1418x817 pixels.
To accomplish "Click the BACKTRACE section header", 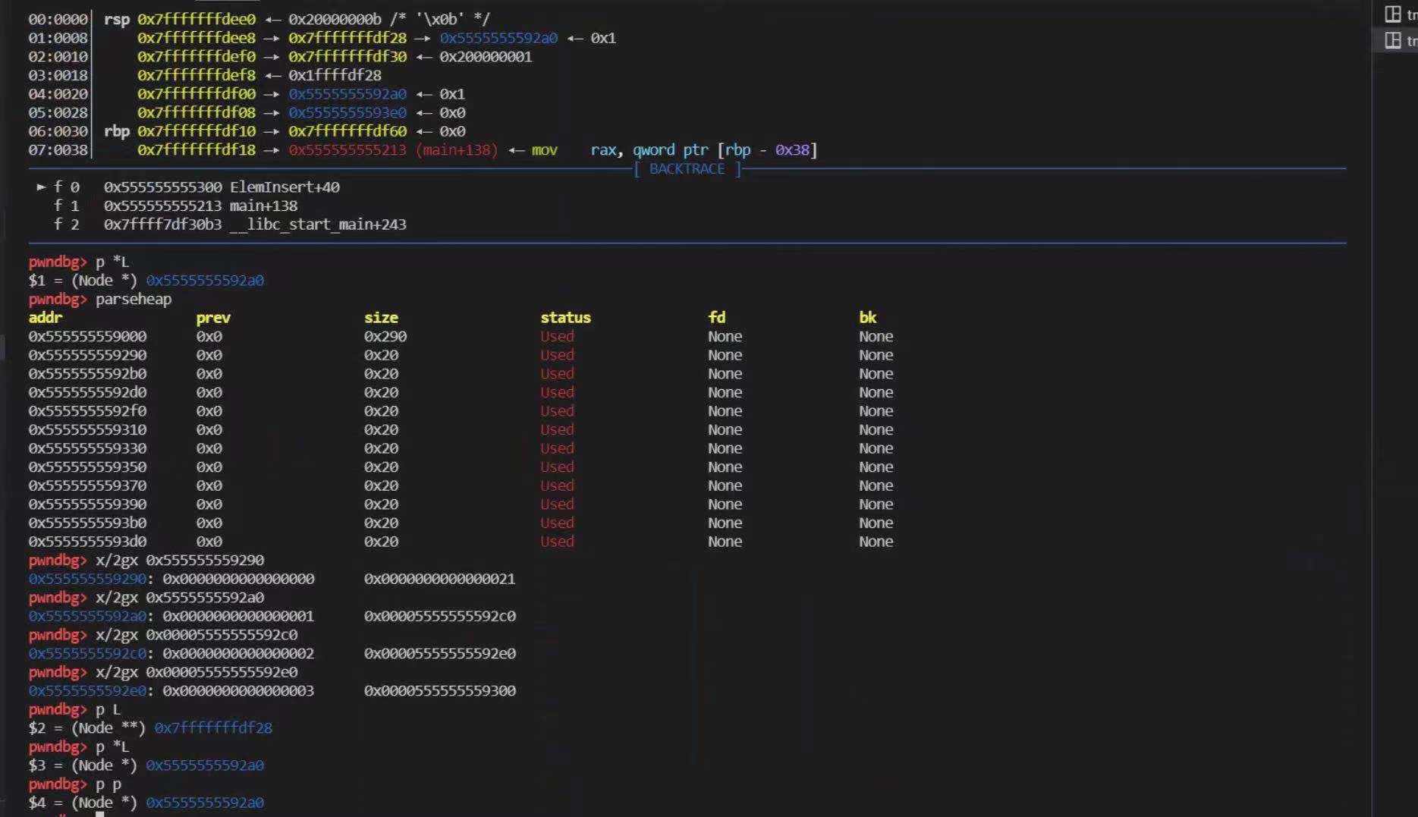I will (687, 168).
